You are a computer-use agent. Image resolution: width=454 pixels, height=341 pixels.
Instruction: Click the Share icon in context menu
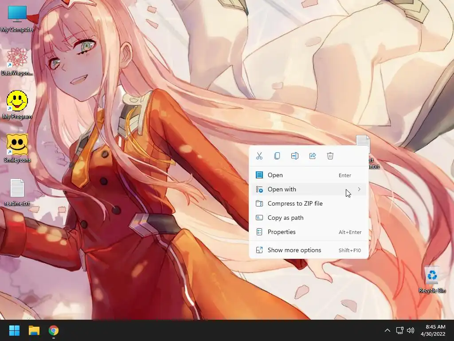coord(313,156)
